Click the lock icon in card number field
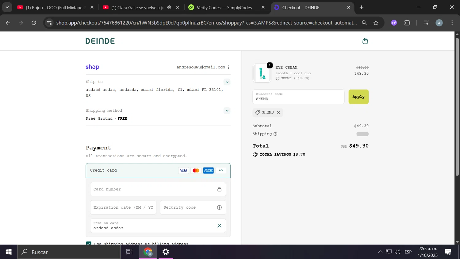This screenshot has height=259, width=460. (x=219, y=189)
